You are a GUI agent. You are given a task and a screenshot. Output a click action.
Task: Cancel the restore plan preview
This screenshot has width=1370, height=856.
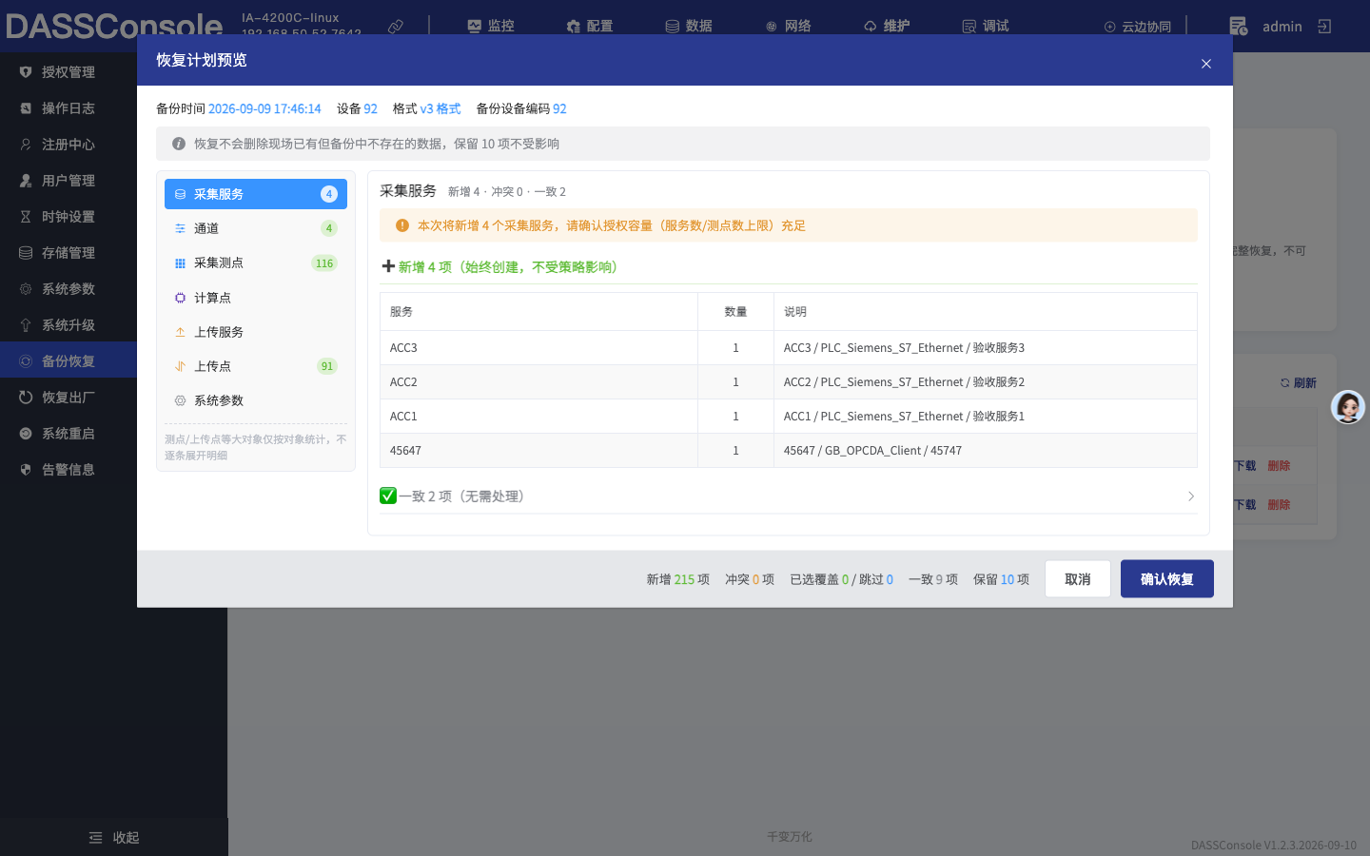(x=1078, y=579)
